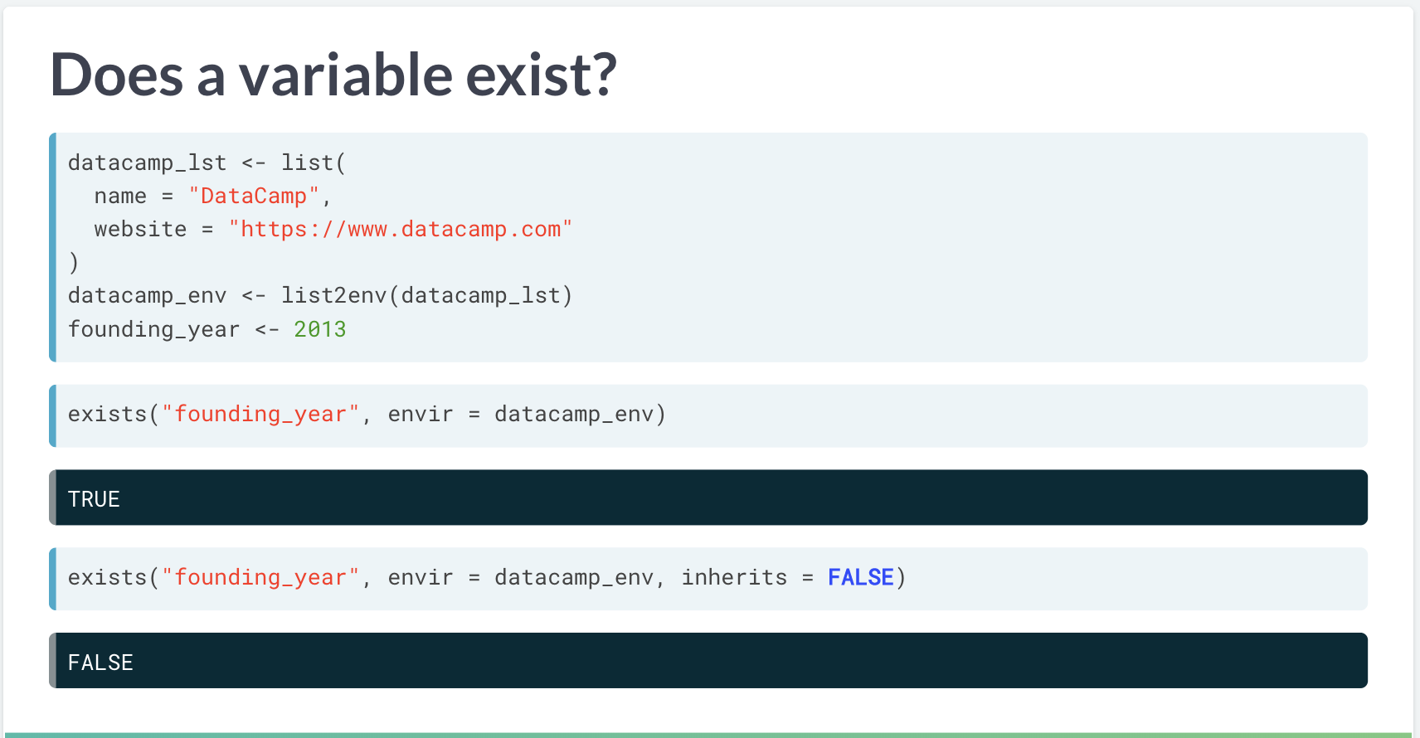The image size is (1420, 738).
Task: Click the word 'inherits' in second exists call
Action: [x=734, y=577]
